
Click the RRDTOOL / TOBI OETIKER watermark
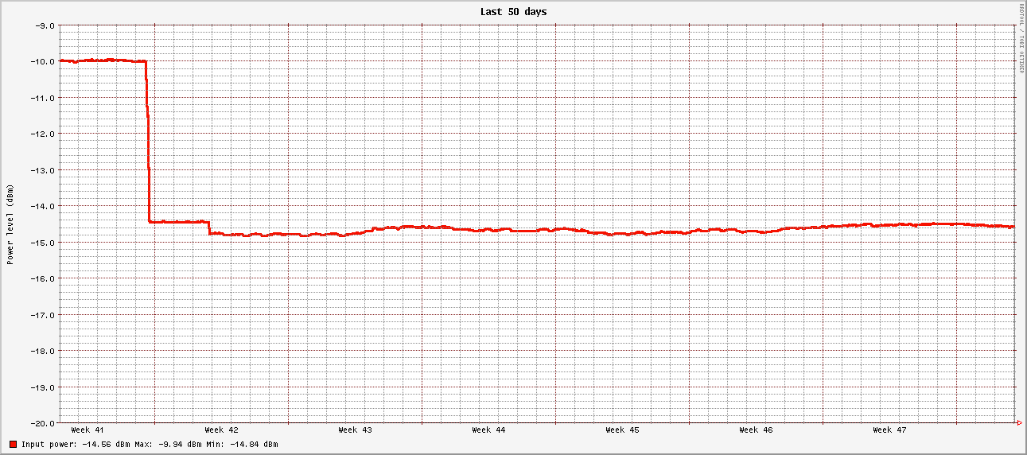tap(1021, 38)
